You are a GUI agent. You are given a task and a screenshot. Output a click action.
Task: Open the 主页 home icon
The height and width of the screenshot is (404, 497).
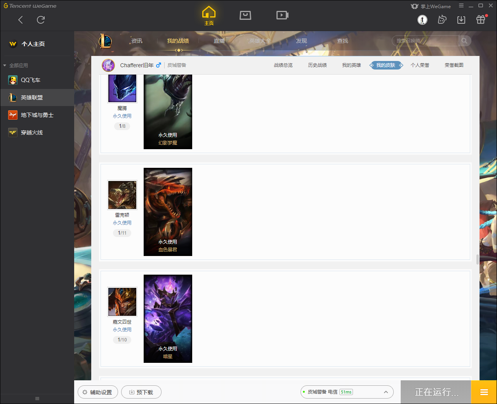click(209, 16)
